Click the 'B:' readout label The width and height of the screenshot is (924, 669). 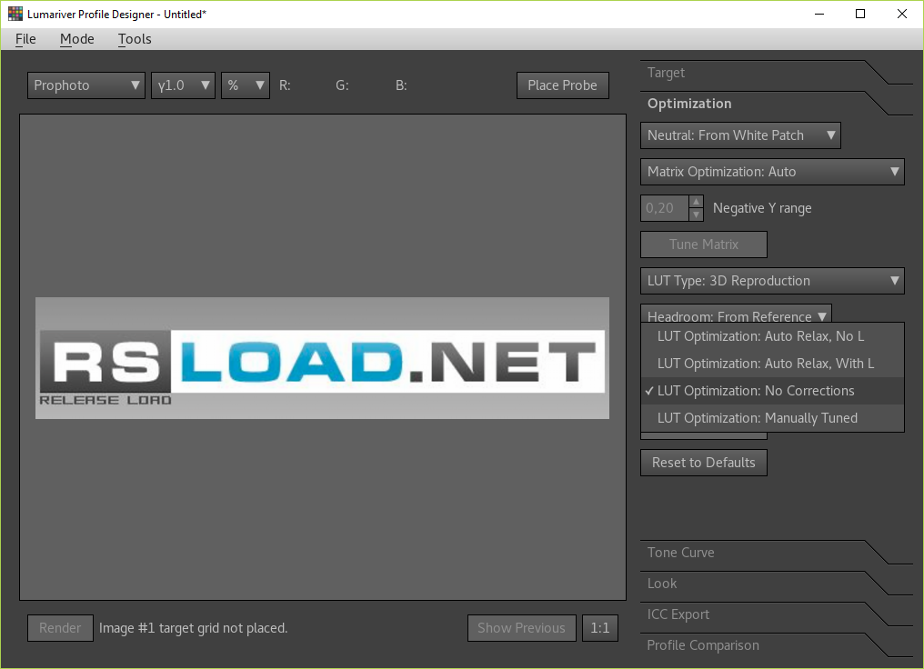click(401, 85)
